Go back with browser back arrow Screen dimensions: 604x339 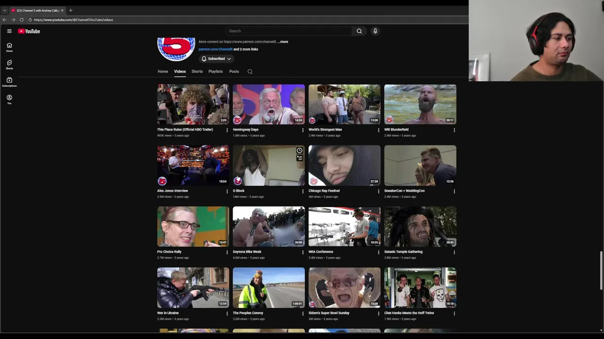(4, 20)
